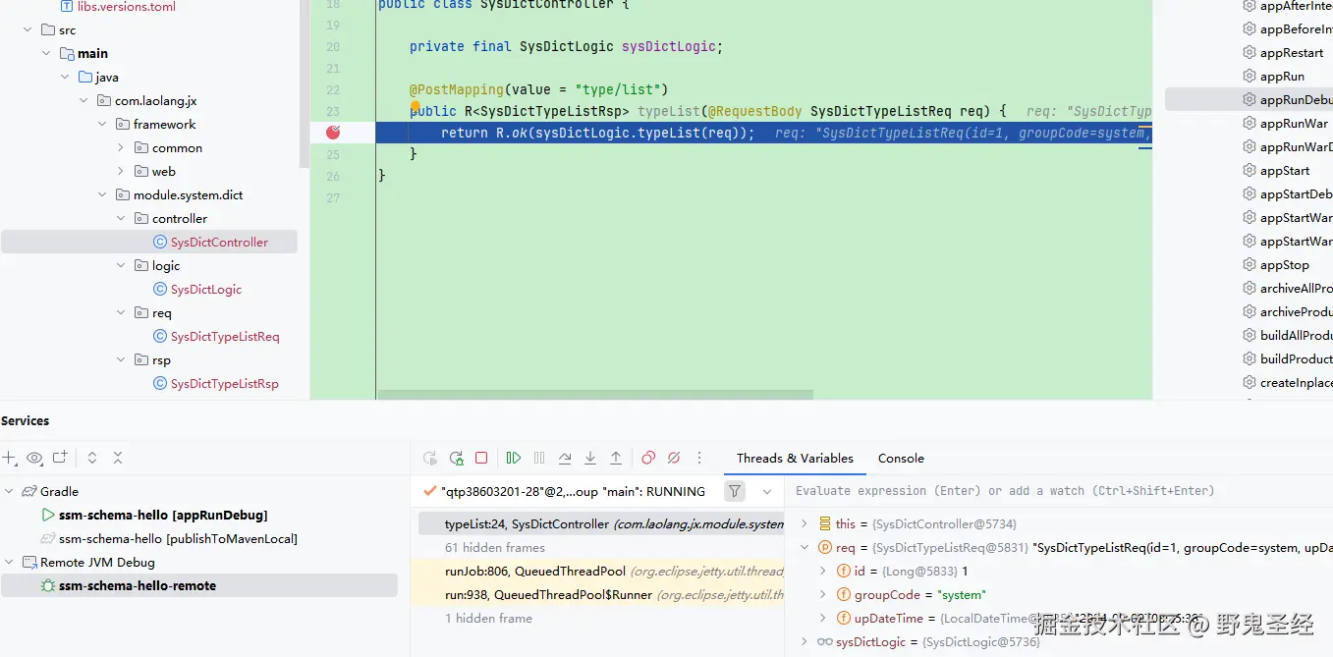This screenshot has height=657, width=1333.
Task: Toggle Mute Breakpoints
Action: point(674,458)
